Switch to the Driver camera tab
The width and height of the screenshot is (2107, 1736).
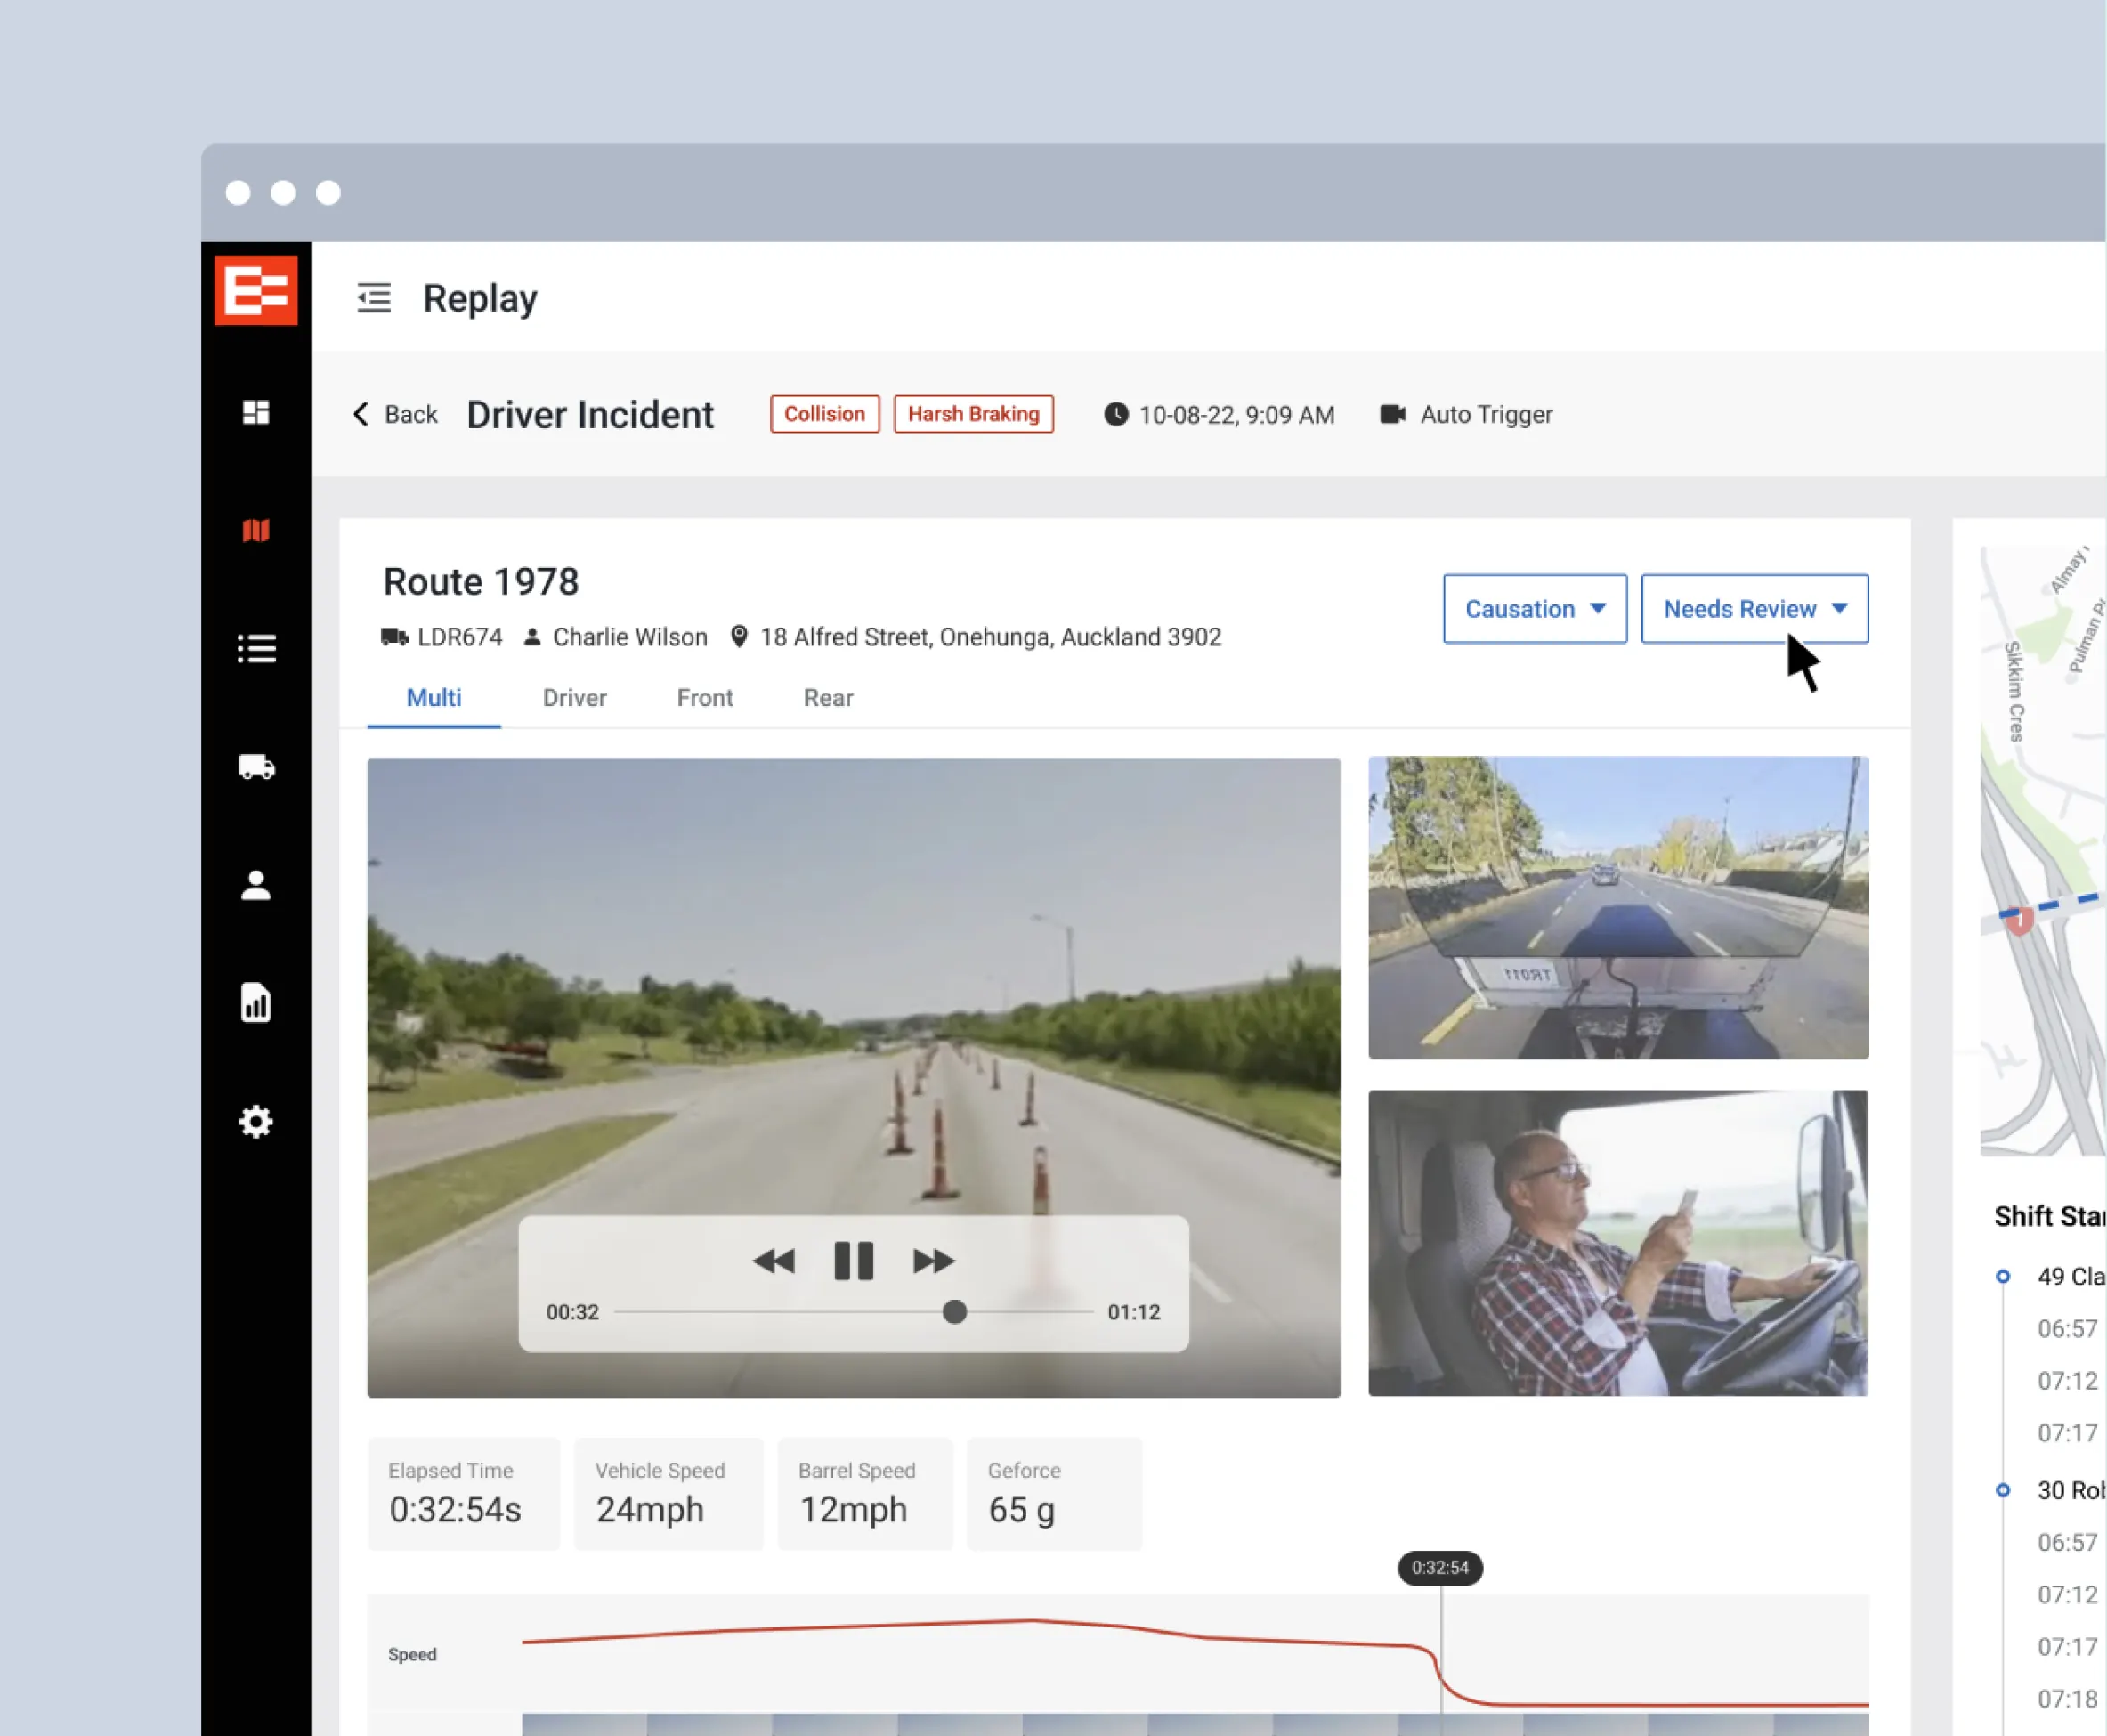point(575,698)
